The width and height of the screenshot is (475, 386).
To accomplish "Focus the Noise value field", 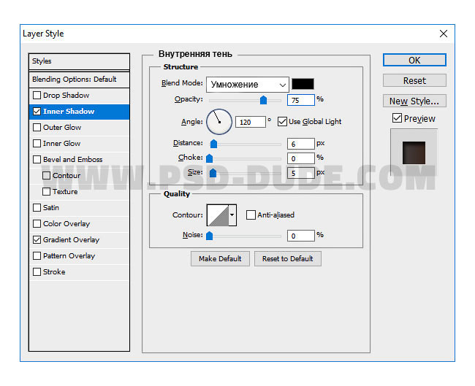I will pyautogui.click(x=301, y=236).
